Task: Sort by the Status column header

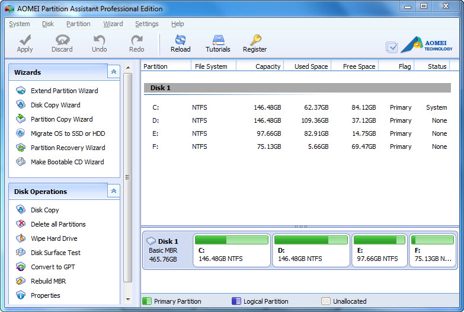Action: coord(432,66)
